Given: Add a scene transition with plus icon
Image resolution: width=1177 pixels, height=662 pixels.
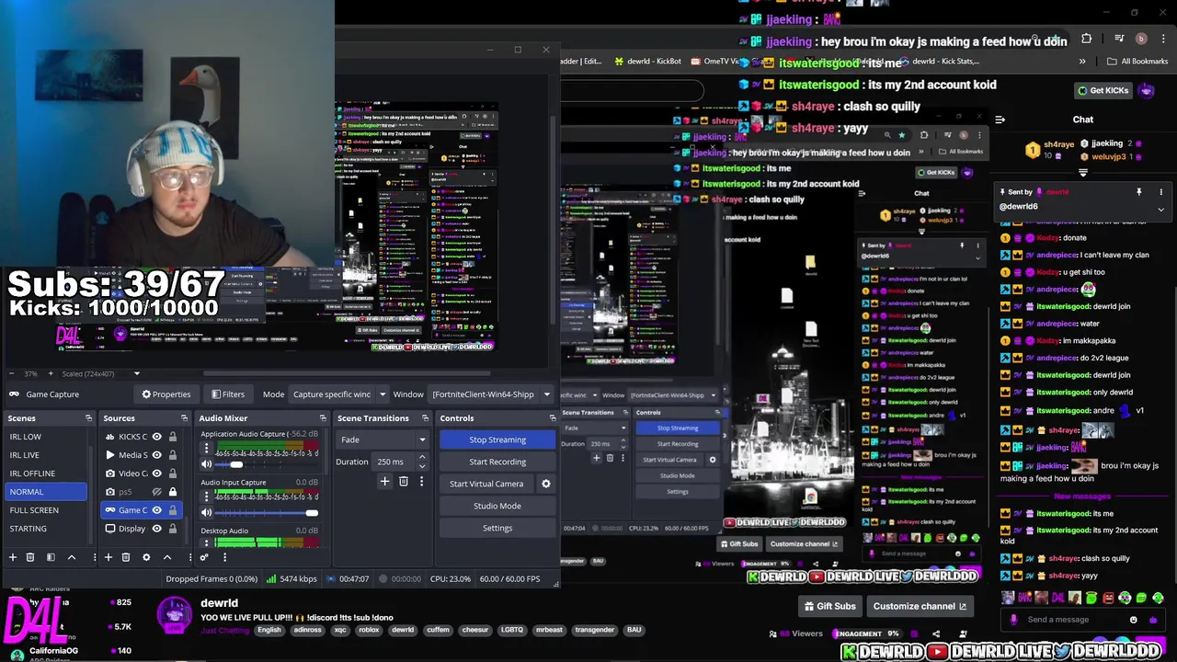Looking at the screenshot, I should [x=384, y=481].
